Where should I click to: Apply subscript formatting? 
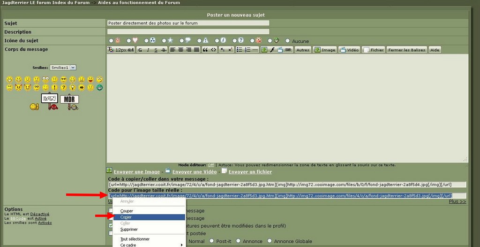tap(223, 50)
